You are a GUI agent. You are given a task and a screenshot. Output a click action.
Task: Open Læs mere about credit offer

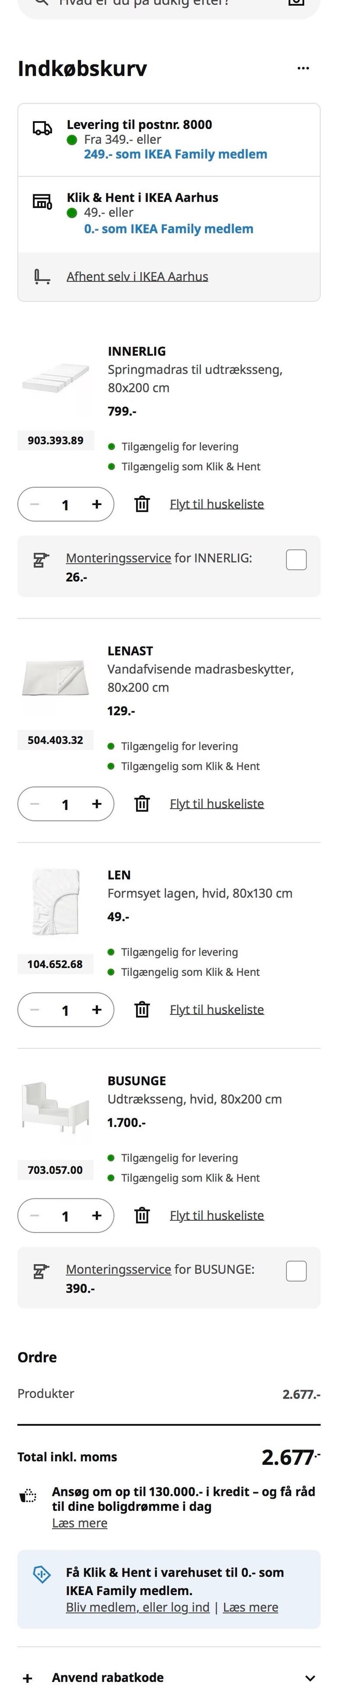click(80, 1524)
